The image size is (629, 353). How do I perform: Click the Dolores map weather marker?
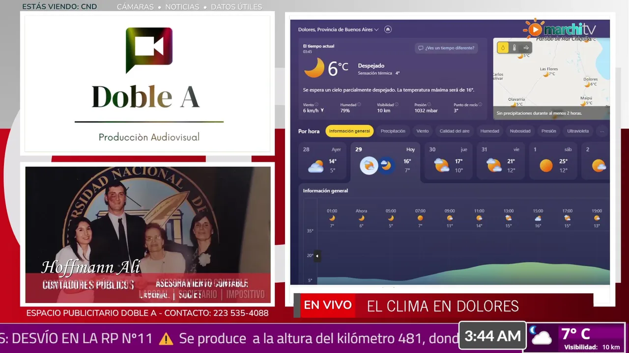click(x=587, y=84)
